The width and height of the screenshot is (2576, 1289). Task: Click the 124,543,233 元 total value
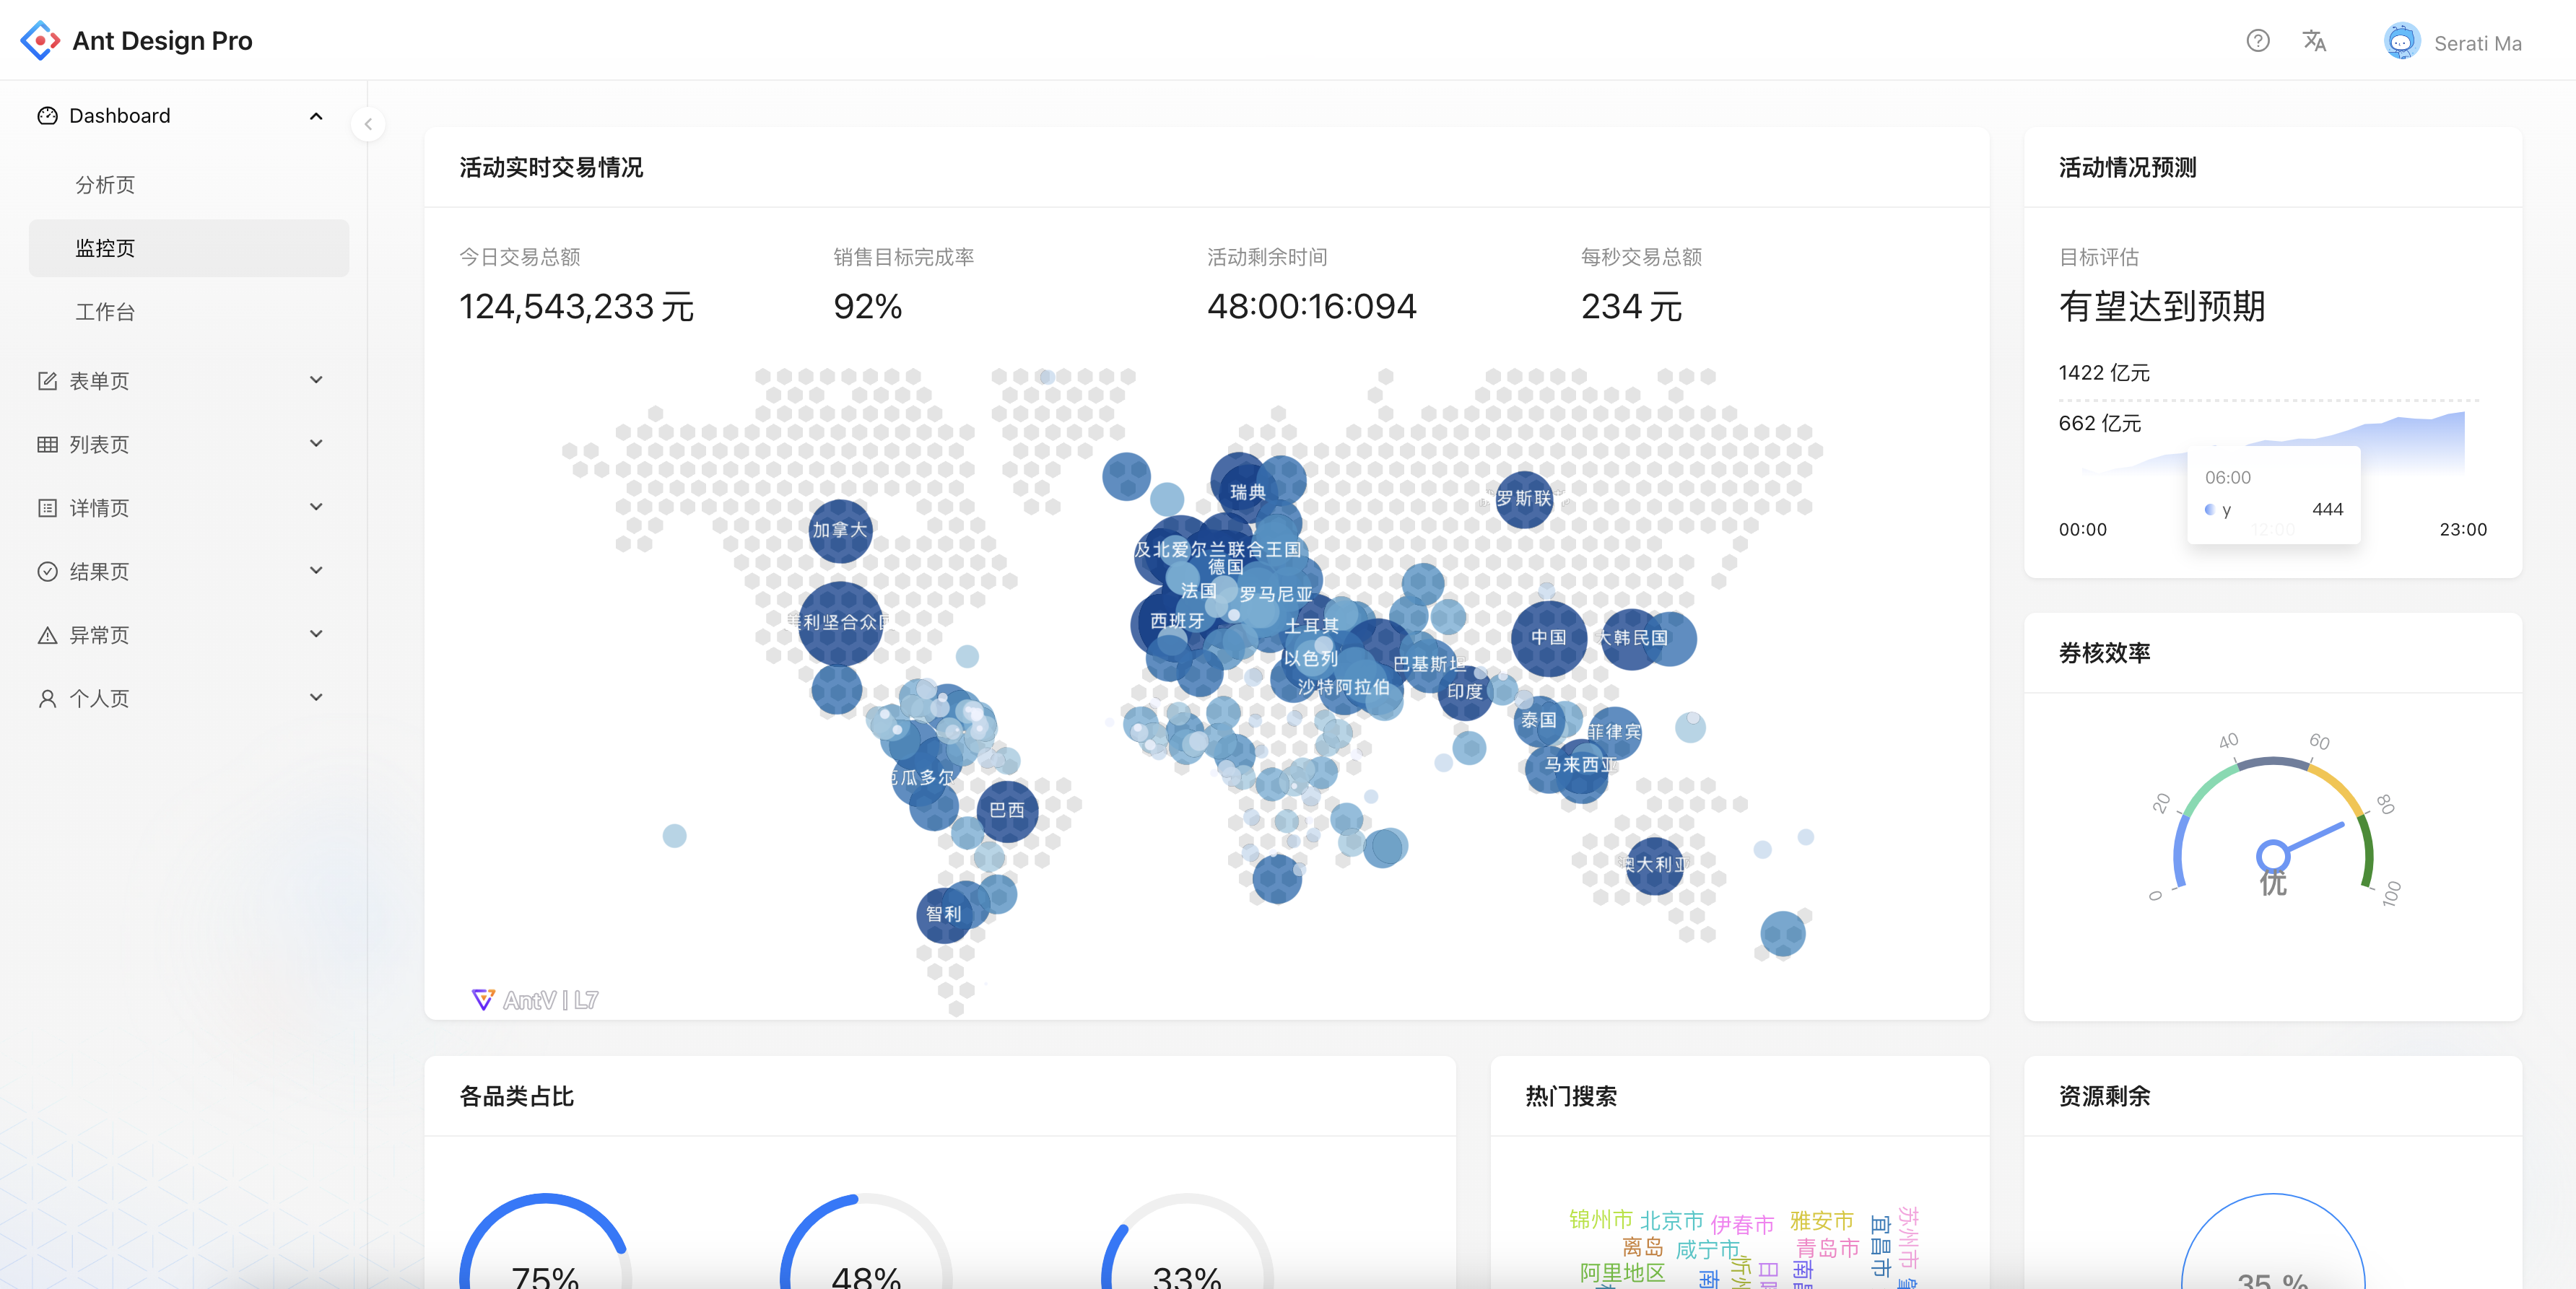(x=576, y=306)
